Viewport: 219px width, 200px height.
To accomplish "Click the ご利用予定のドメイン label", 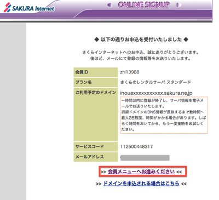I will pos(96,93).
